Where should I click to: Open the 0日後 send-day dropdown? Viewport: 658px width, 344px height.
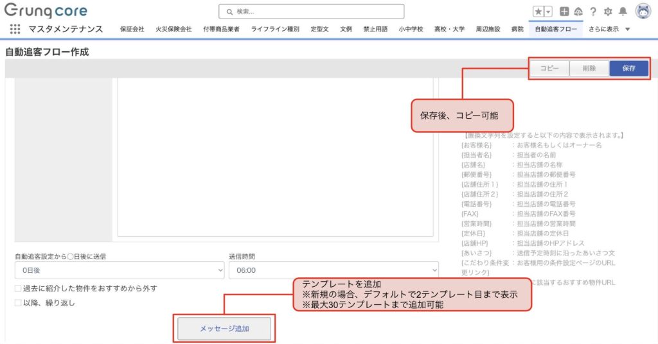pyautogui.click(x=119, y=270)
